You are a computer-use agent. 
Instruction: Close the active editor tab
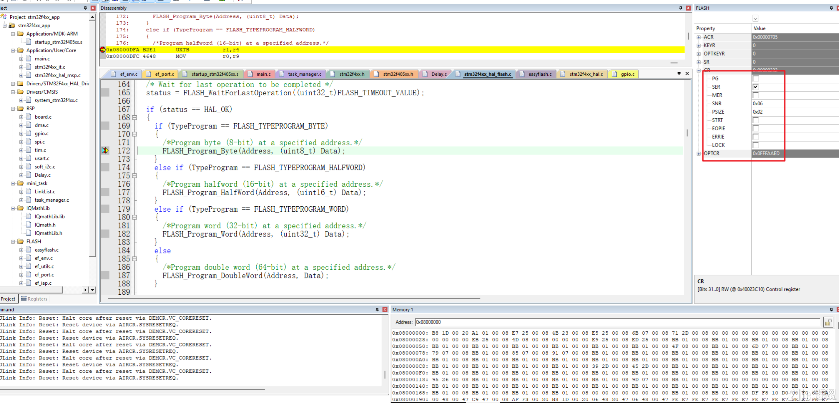687,73
